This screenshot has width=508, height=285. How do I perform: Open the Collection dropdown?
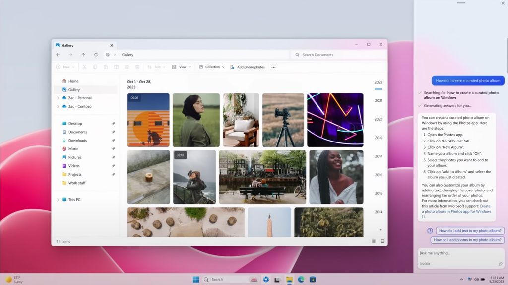click(x=212, y=67)
